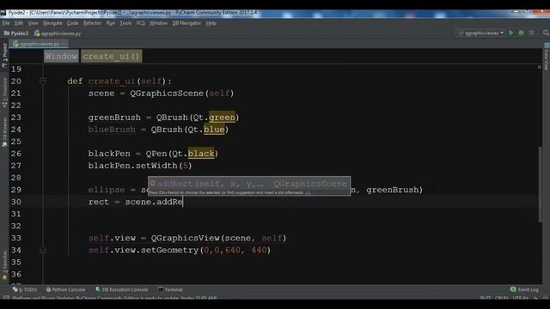Click the create_ui function name on line 20
The image size is (550, 309).
point(112,82)
